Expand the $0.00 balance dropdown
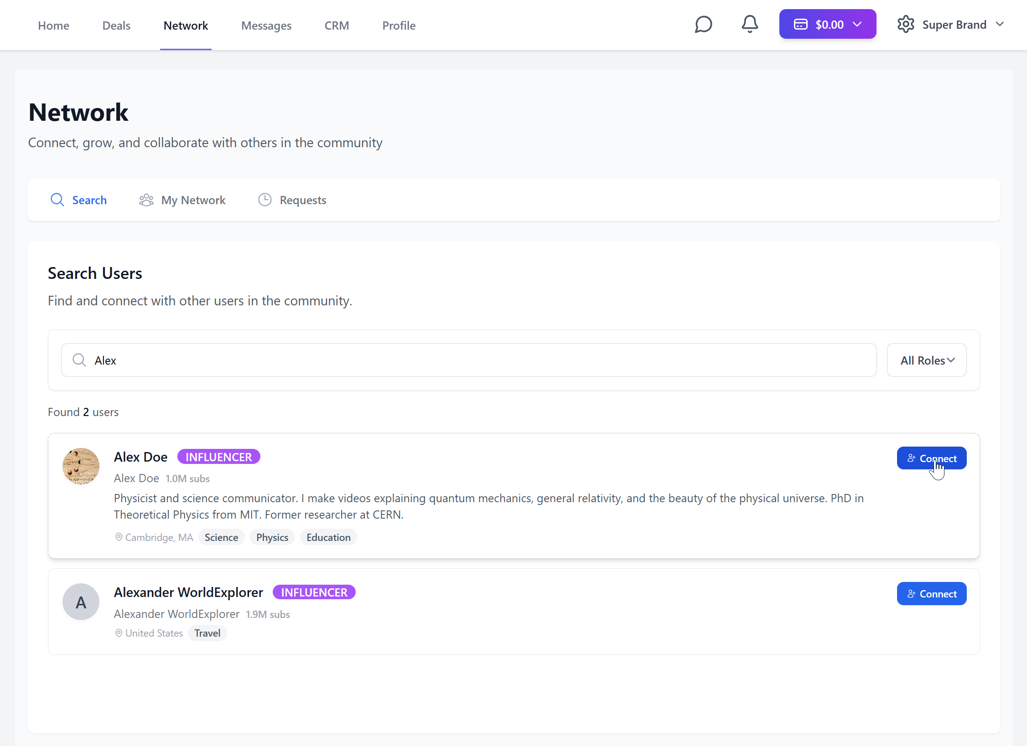The height and width of the screenshot is (746, 1027). 828,24
